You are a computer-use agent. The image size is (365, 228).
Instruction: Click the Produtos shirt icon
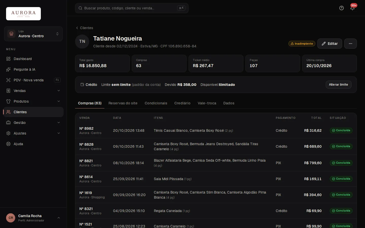tap(8, 101)
